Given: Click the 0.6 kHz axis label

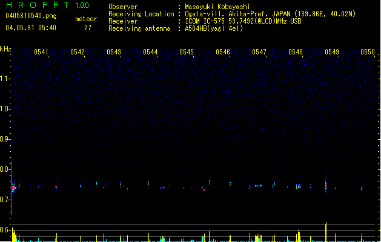Looking at the screenshot, I should pos(5,230).
